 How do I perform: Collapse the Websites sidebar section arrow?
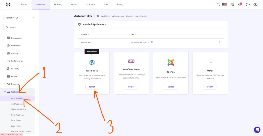[5, 92]
